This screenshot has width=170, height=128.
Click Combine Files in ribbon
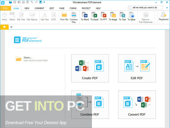point(74,17)
